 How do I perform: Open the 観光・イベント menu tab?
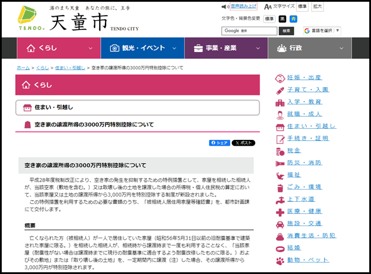coord(143,48)
